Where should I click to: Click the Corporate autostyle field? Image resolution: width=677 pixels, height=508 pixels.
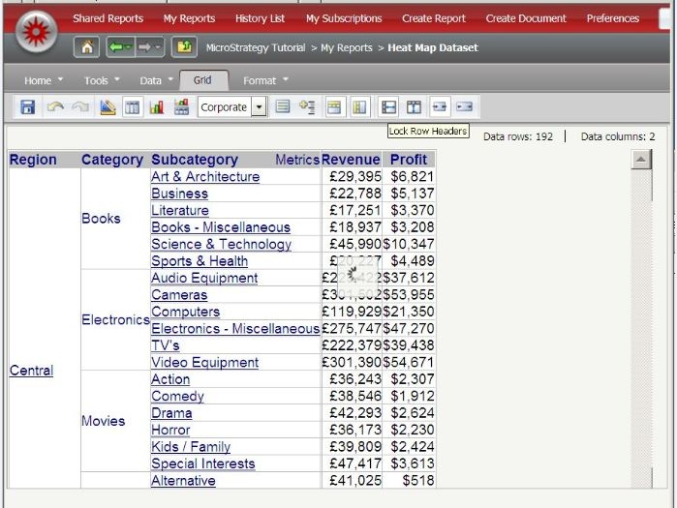[225, 107]
